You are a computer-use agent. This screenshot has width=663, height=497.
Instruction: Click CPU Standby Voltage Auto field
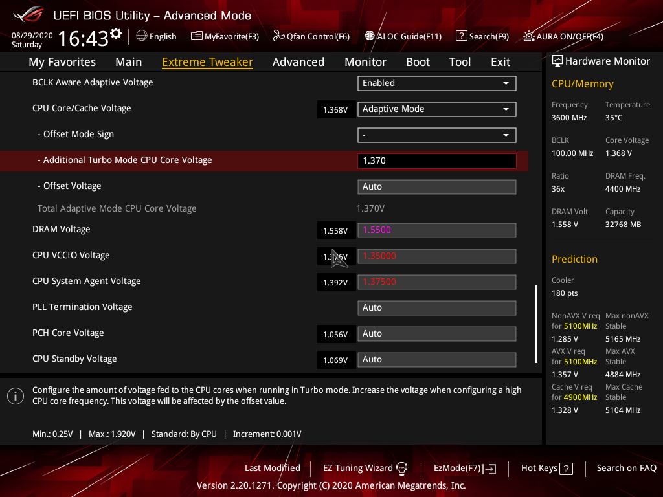[x=437, y=360]
